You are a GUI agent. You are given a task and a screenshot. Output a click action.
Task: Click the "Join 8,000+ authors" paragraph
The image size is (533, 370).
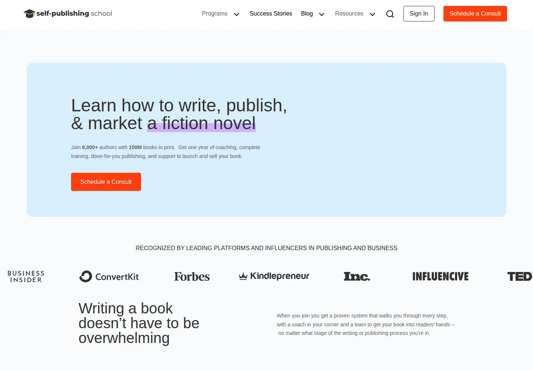(x=165, y=152)
